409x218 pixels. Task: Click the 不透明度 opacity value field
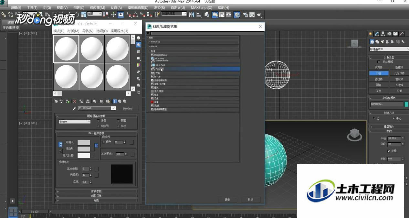click(x=120, y=154)
